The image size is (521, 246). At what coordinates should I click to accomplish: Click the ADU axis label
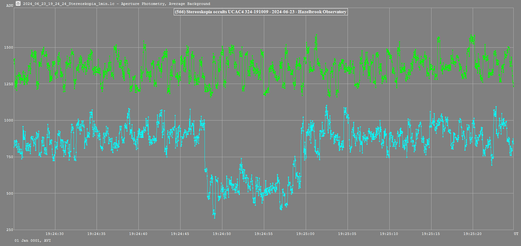coord(10,6)
